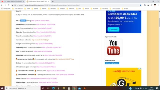The height and width of the screenshot is (90, 160).
Task: Open Chrome three-dot menu
Action: click(158, 5)
